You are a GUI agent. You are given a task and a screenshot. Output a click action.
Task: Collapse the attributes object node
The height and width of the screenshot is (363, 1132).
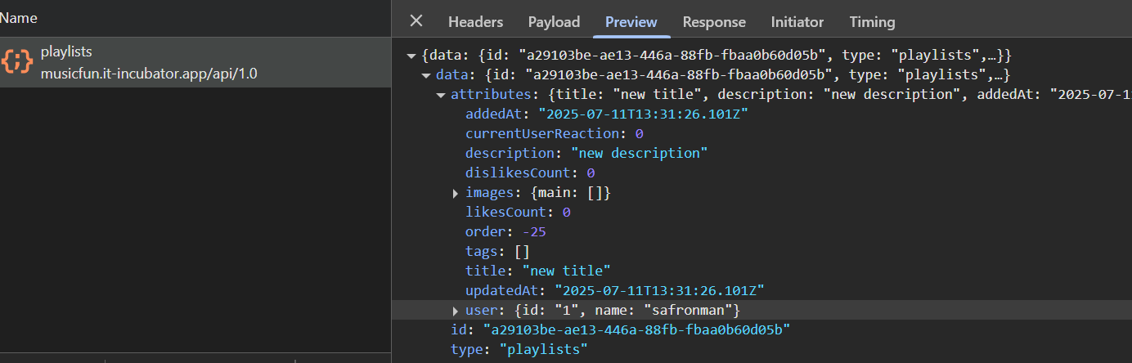point(441,96)
